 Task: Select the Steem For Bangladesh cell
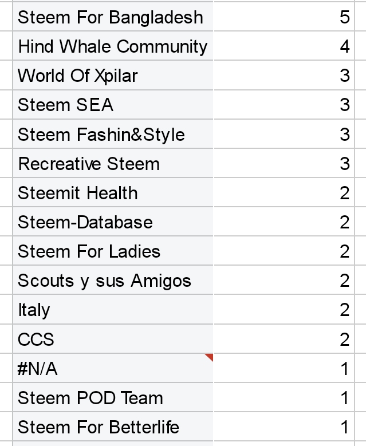pyautogui.click(x=112, y=17)
